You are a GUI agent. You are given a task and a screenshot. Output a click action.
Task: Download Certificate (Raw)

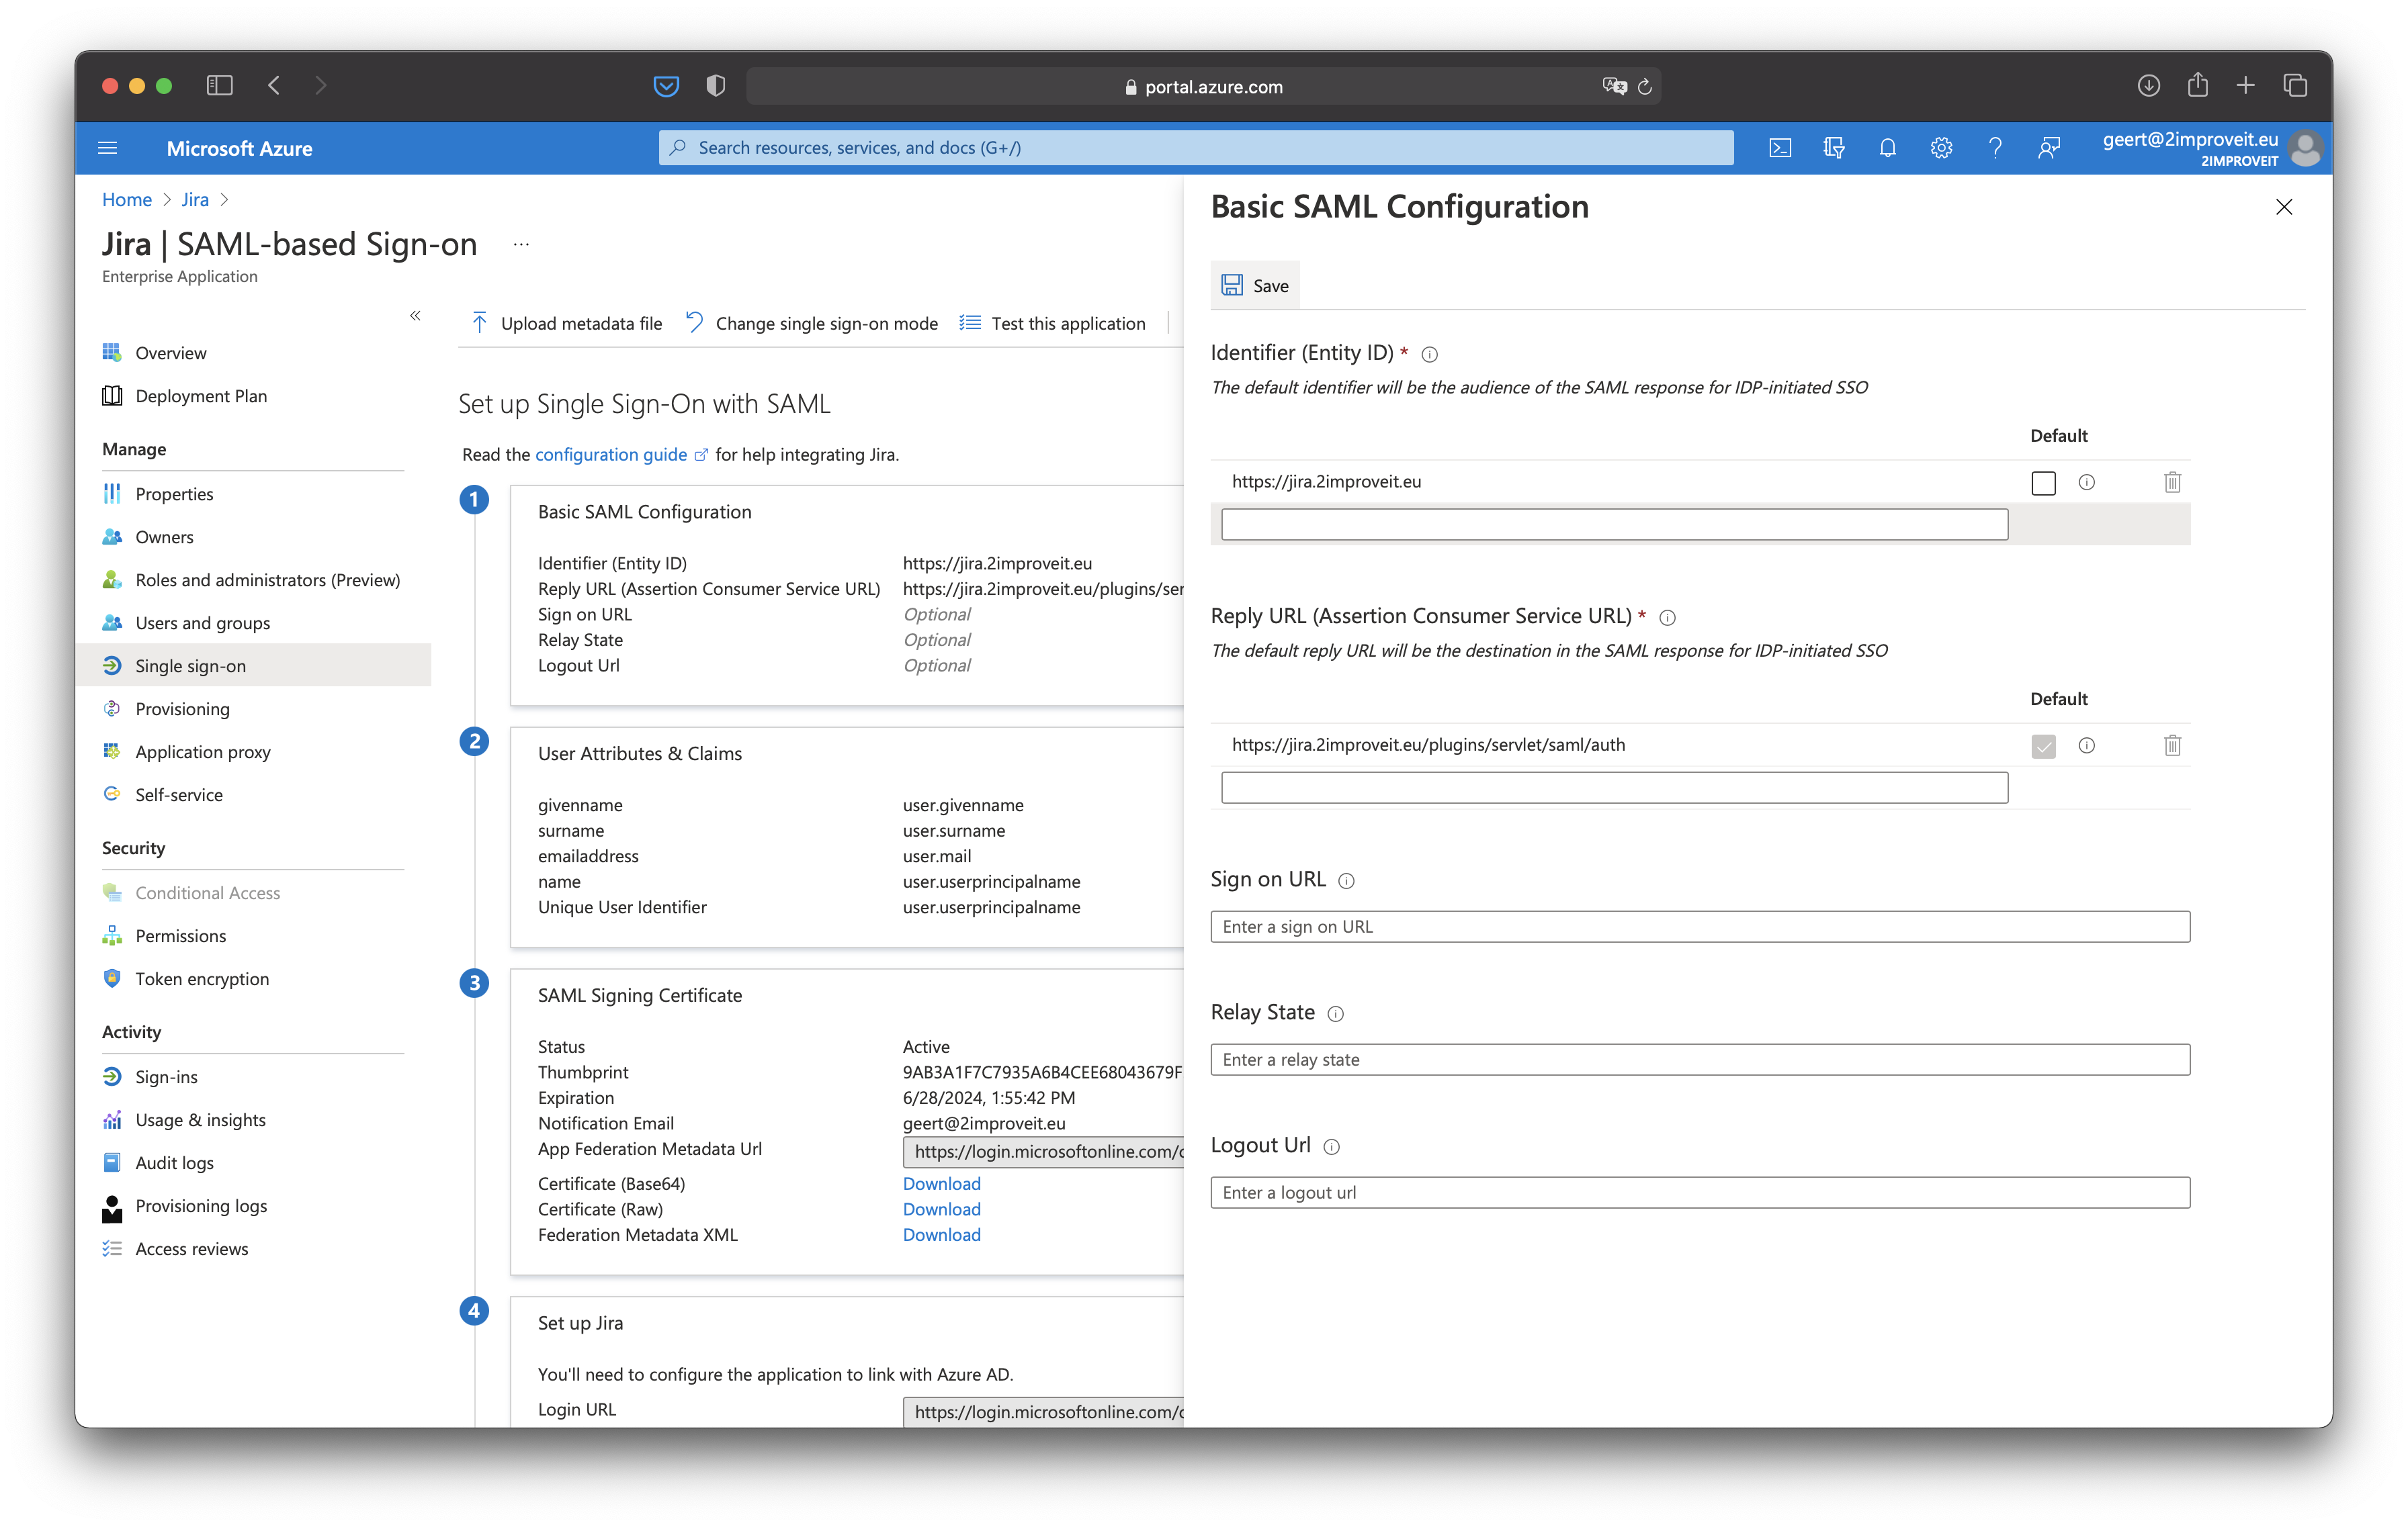tap(941, 1209)
